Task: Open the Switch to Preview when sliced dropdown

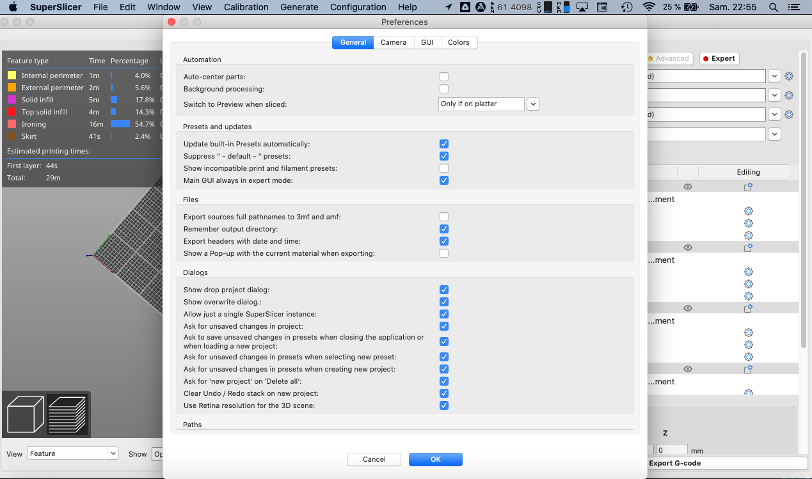Action: [533, 104]
